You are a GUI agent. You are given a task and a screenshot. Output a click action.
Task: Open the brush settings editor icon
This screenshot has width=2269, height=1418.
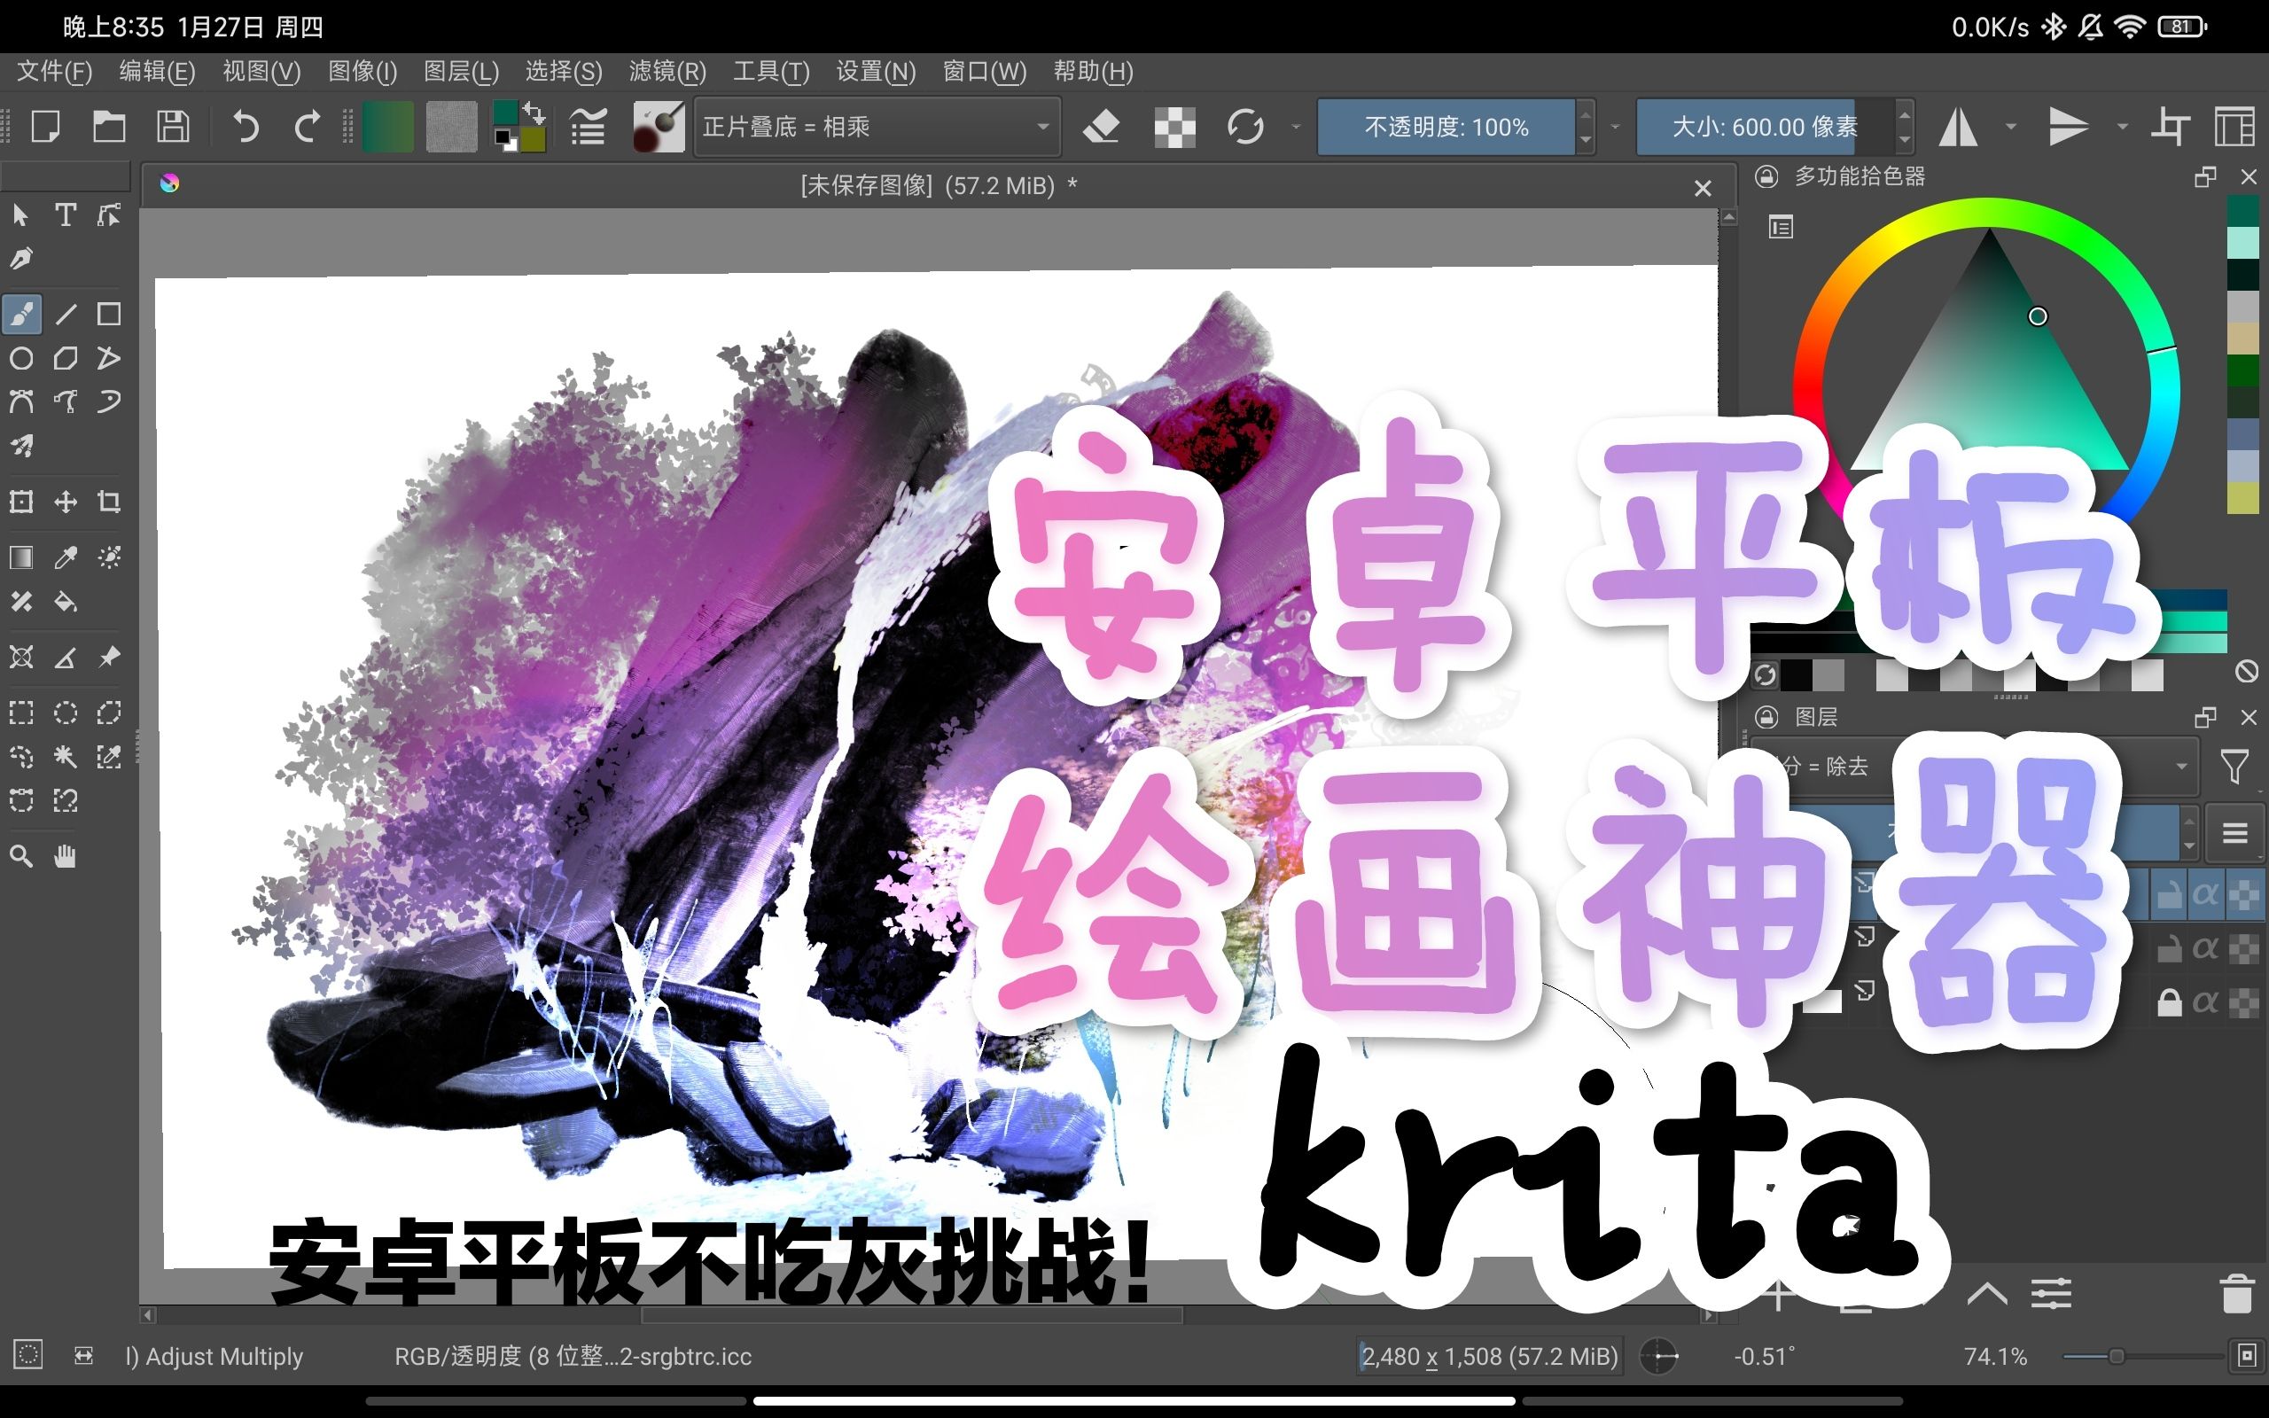pos(589,126)
